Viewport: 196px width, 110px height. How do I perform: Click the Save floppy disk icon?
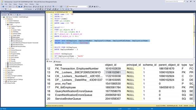coord(19,7)
